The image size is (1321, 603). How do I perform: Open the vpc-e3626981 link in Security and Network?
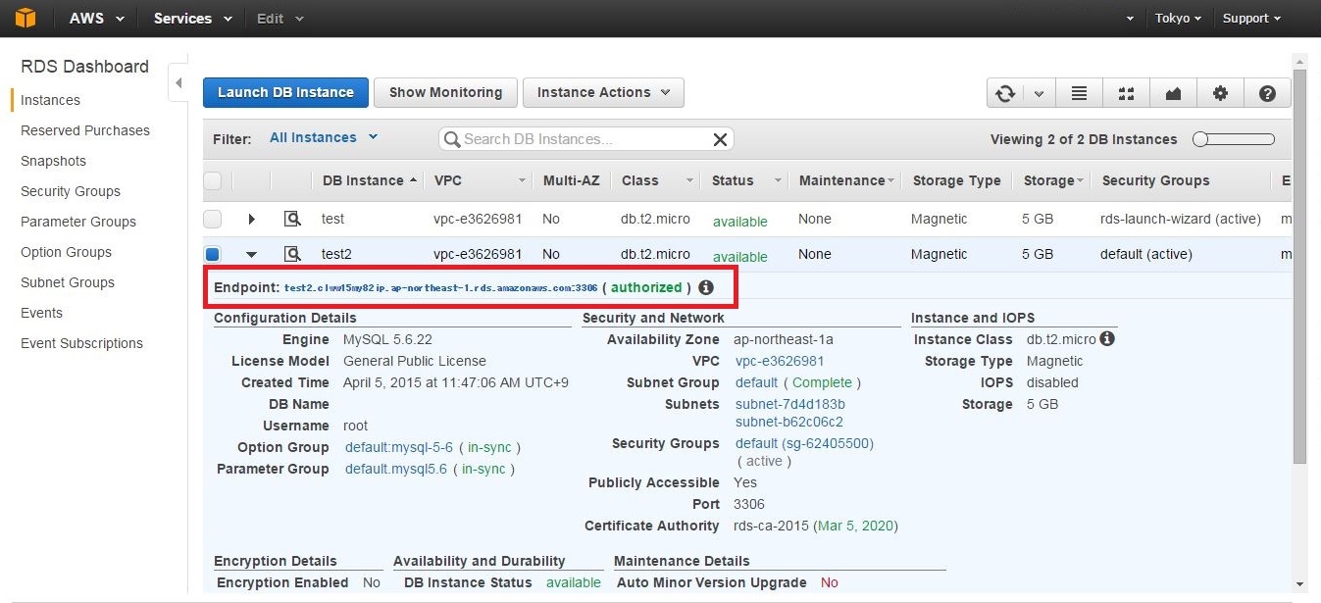tap(780, 361)
